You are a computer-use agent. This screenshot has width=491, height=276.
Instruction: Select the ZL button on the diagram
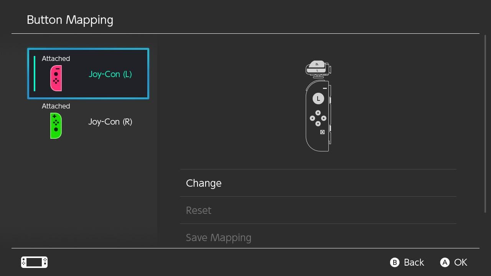(316, 64)
